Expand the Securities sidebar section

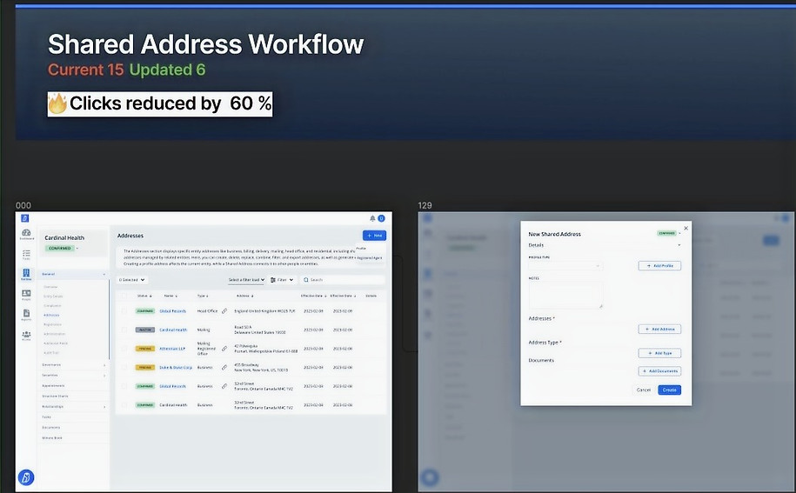[104, 376]
